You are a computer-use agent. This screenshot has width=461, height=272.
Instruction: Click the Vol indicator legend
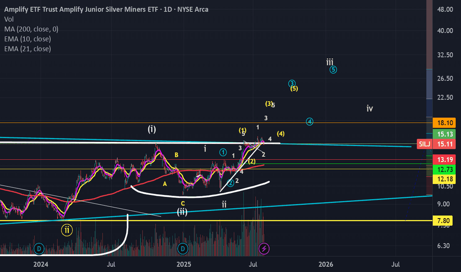[x=9, y=19]
